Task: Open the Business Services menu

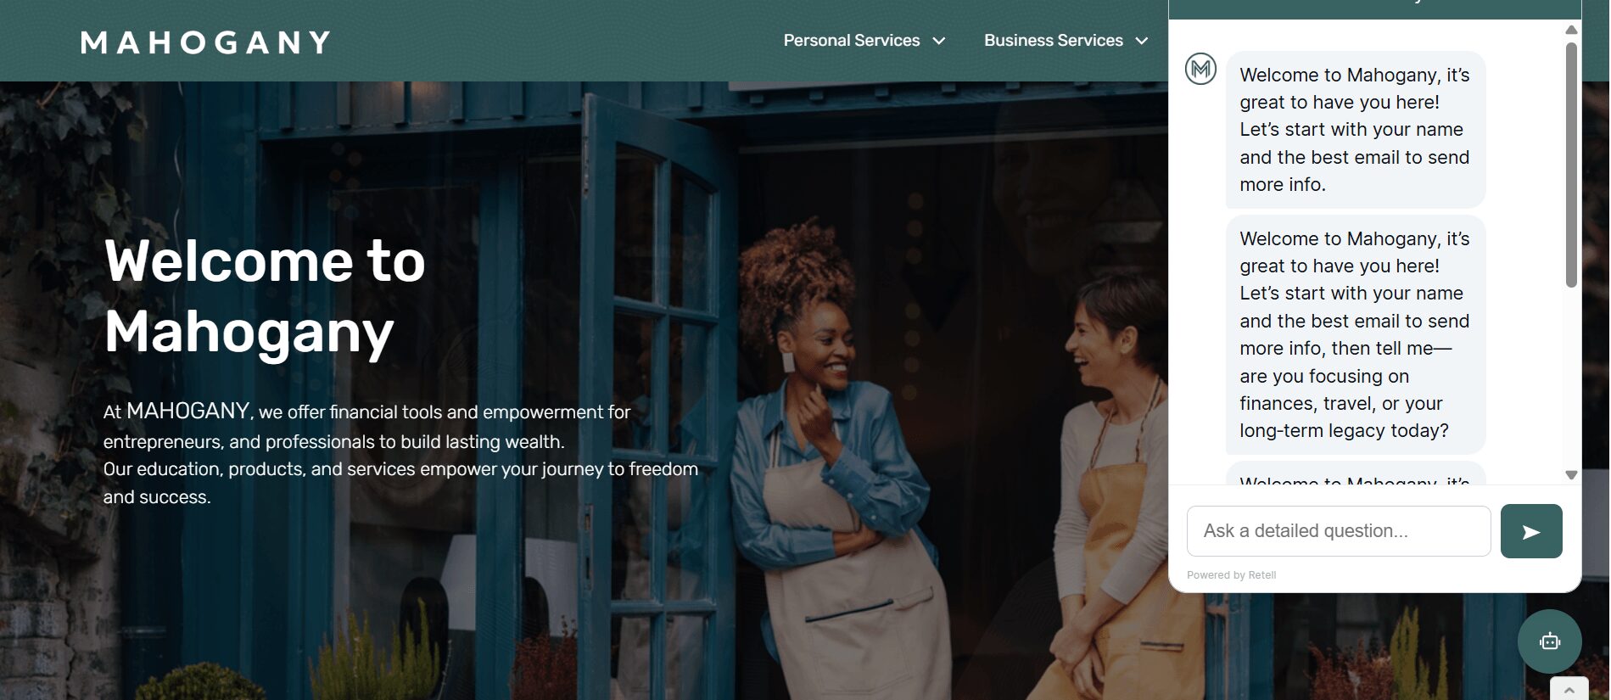Action: [1053, 41]
